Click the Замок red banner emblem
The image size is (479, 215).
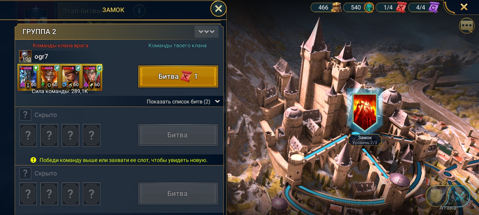tap(365, 112)
